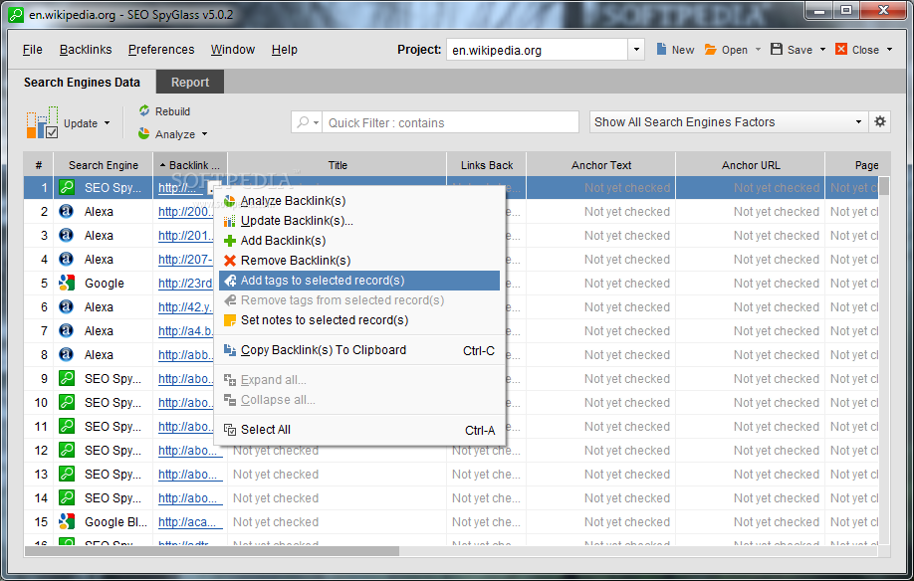This screenshot has height=581, width=914.
Task: Click Google Blogs icon in row 15
Action: (67, 521)
